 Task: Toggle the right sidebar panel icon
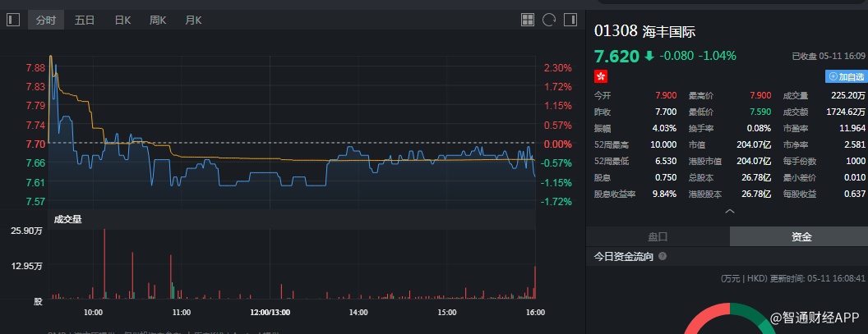pos(569,20)
